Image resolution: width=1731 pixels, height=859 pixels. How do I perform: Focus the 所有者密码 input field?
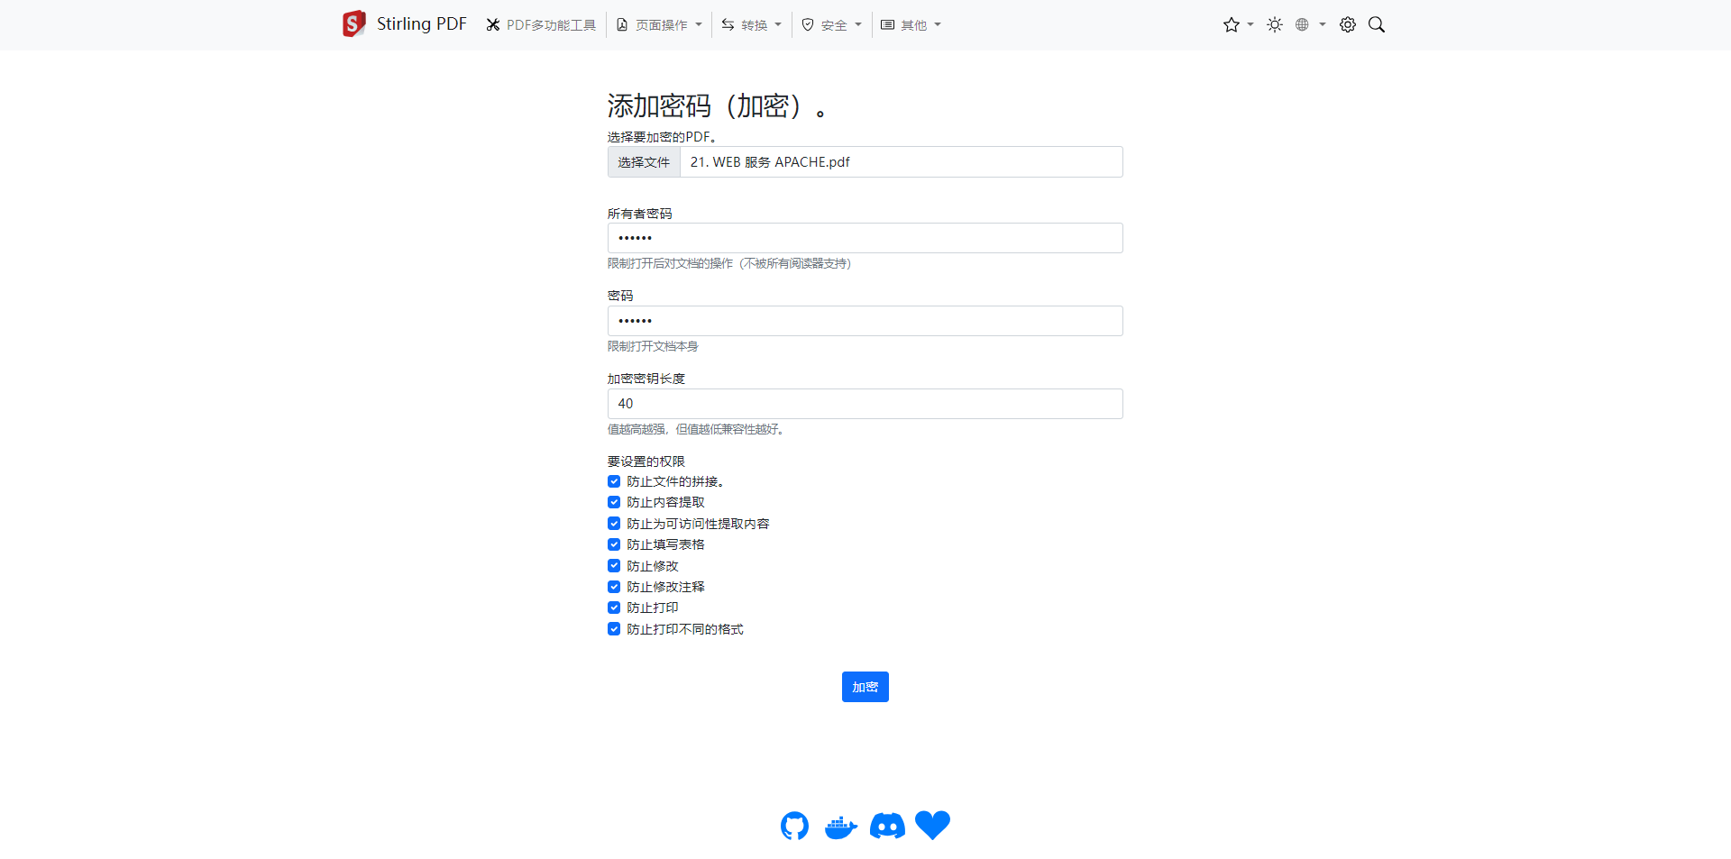(865, 238)
